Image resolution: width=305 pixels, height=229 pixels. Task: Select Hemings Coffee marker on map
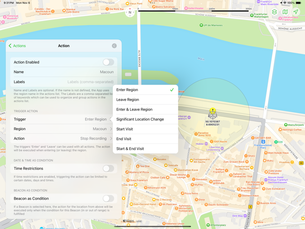(x=280, y=130)
